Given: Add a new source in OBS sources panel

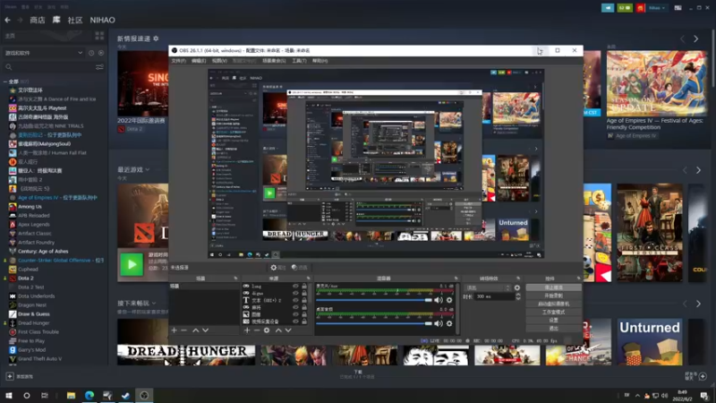Looking at the screenshot, I should pos(247,330).
